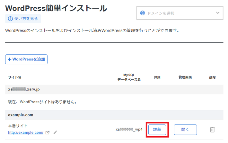The width and height of the screenshot is (228, 143).
Task: Click the external link icon beside example.com URL
Action: (x=48, y=132)
